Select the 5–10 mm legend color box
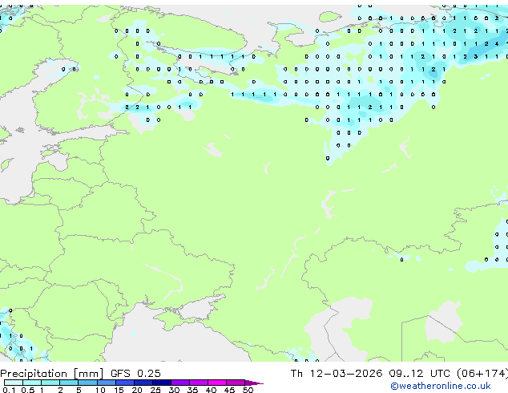The height and width of the screenshot is (393, 508). pos(87,383)
